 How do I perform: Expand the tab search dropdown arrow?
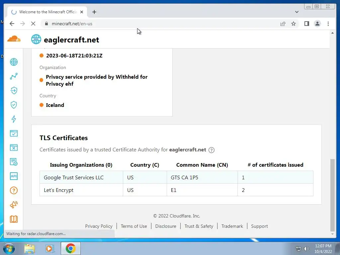[x=297, y=12]
